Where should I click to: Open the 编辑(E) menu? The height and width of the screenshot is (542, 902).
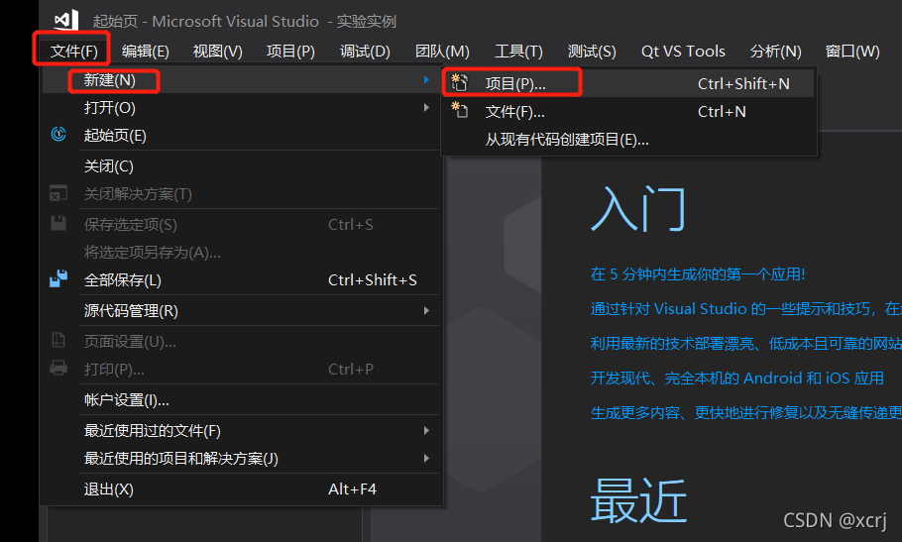146,52
